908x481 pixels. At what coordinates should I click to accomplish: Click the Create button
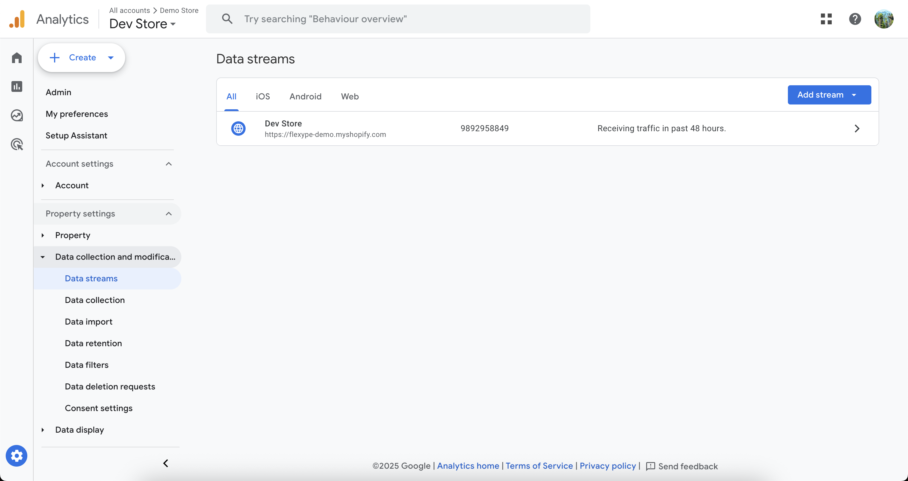click(81, 57)
